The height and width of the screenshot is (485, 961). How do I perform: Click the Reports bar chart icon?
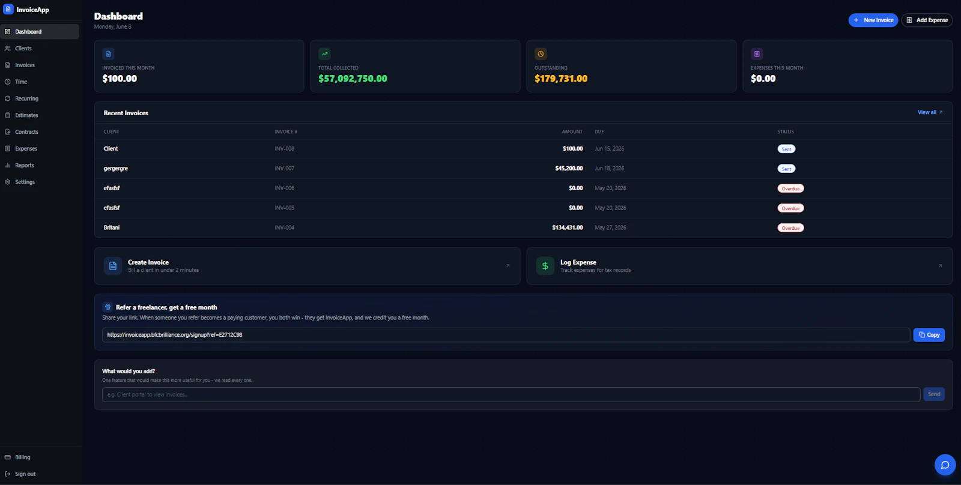[8, 166]
